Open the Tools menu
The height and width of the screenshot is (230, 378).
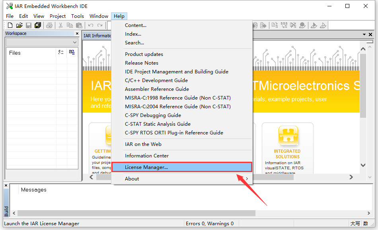click(77, 16)
